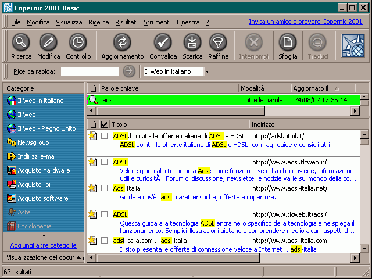Click the http://www.adsl-italia.net/ address
This screenshot has width=372, height=279.
pyautogui.click(x=289, y=188)
